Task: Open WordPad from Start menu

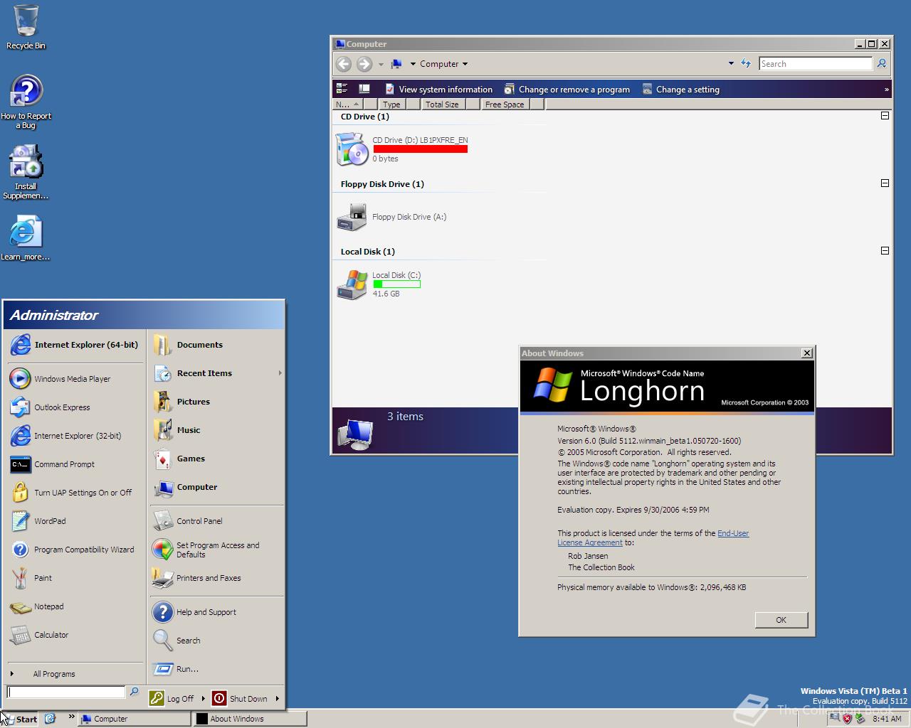Action: (74, 521)
